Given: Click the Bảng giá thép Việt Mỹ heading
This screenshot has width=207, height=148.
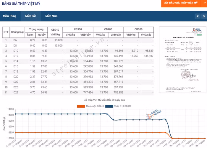Looking at the screenshot, I should (x=21, y=4).
